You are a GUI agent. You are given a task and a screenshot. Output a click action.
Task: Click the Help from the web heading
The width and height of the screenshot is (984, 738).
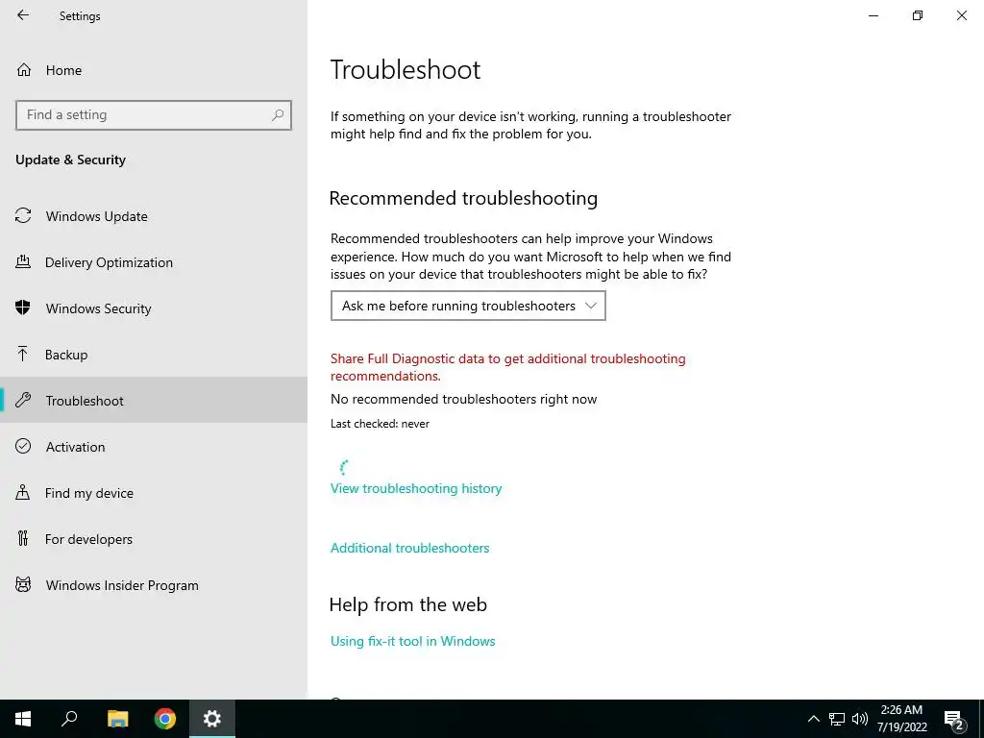tap(407, 604)
